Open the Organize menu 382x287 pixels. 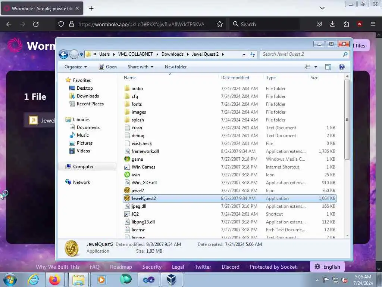[76, 67]
